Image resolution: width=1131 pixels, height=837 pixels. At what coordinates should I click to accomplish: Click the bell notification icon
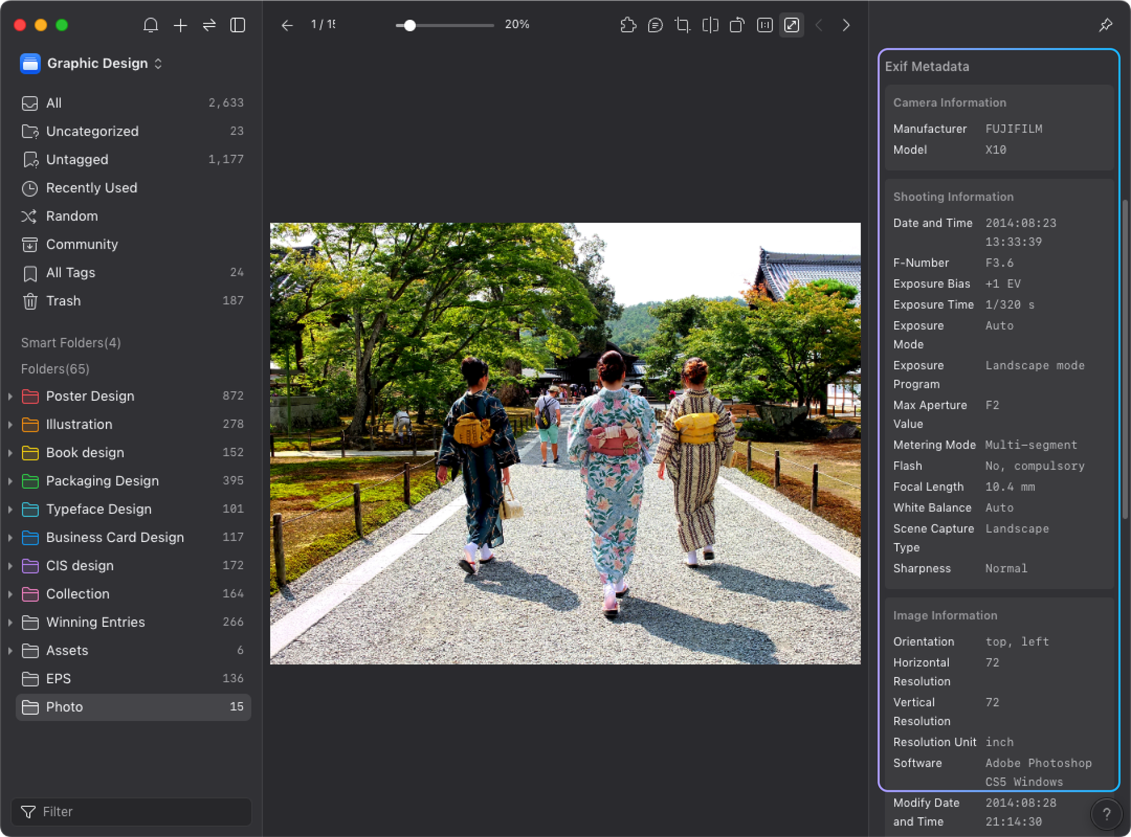150,24
